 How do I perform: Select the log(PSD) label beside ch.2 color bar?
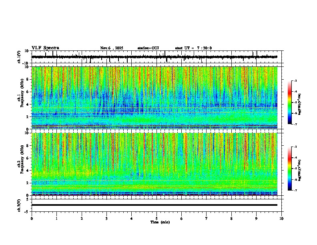(300, 170)
